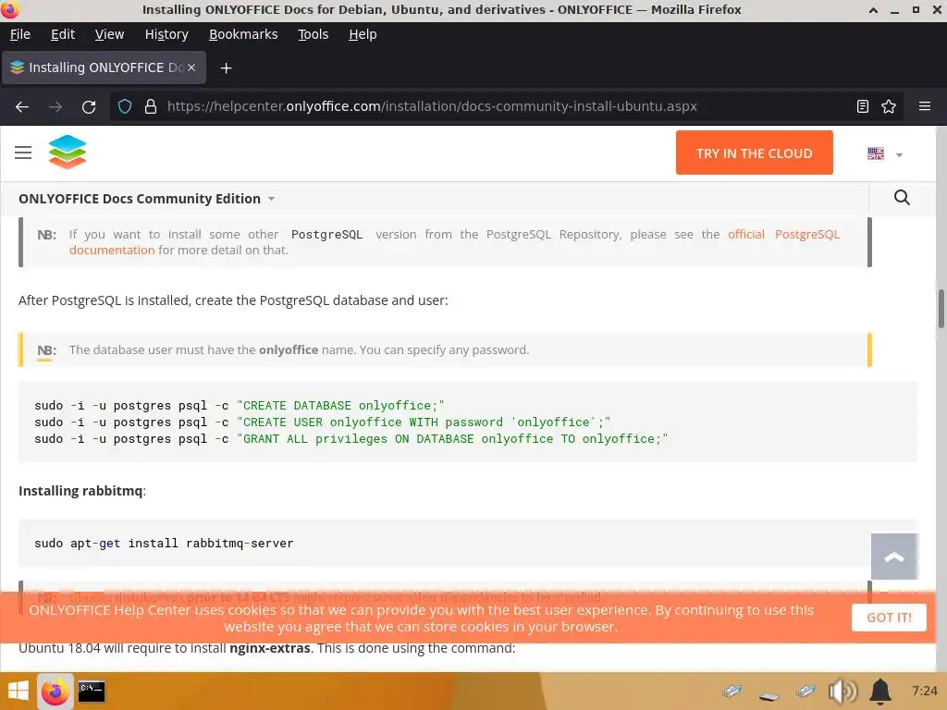The width and height of the screenshot is (947, 710).
Task: Click the page vertical scrollbar thumb
Action: [x=941, y=309]
